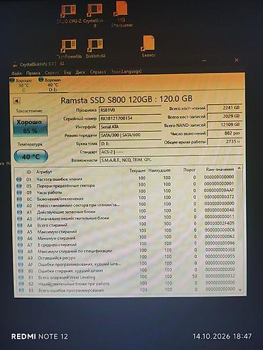Open the Диск menu
This screenshot has height=350, width=263.
point(80,72)
